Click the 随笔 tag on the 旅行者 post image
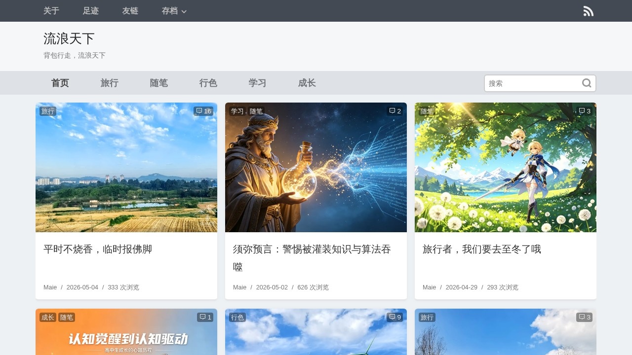The height and width of the screenshot is (355, 632). click(427, 111)
